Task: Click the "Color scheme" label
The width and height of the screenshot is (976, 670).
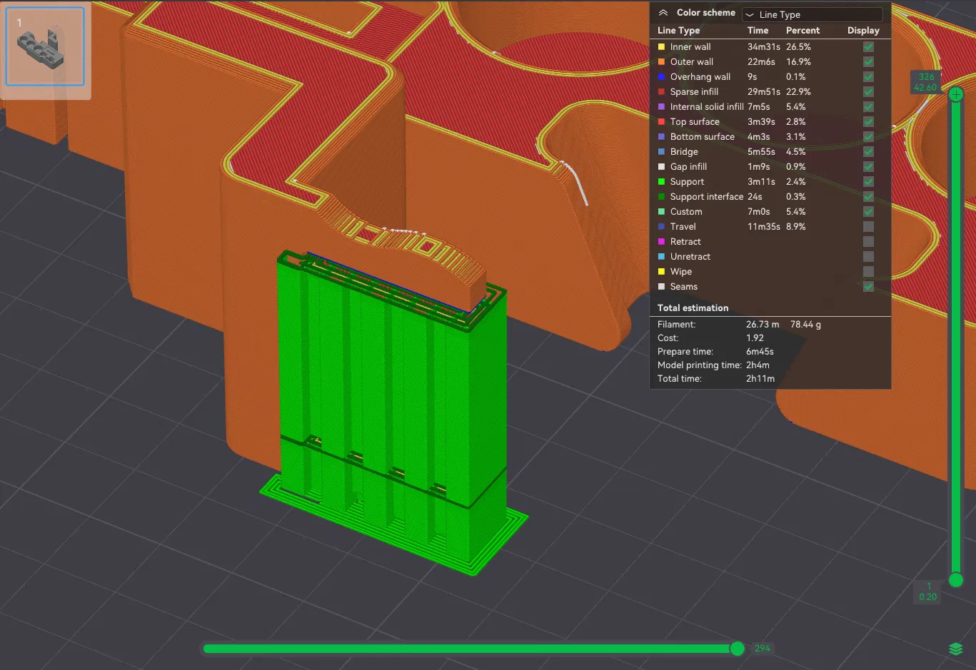Action: [x=705, y=13]
